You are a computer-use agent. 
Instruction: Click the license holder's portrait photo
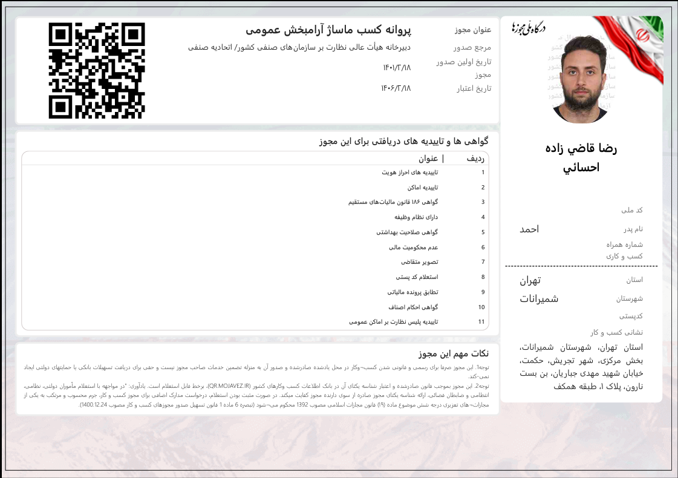tap(581, 79)
